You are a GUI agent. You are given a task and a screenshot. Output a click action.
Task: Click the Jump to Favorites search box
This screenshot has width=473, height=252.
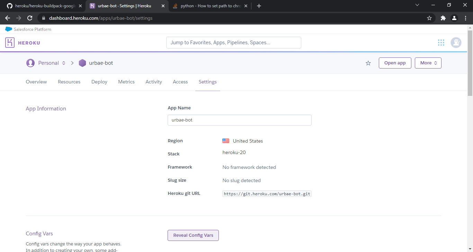(233, 43)
